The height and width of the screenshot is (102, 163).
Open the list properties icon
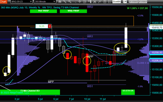click(x=110, y=2)
